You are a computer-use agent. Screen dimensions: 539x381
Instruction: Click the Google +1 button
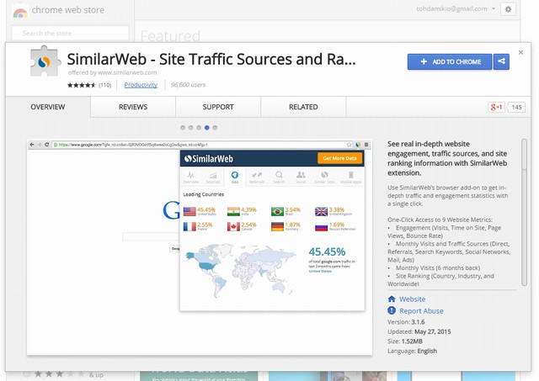[x=496, y=107]
